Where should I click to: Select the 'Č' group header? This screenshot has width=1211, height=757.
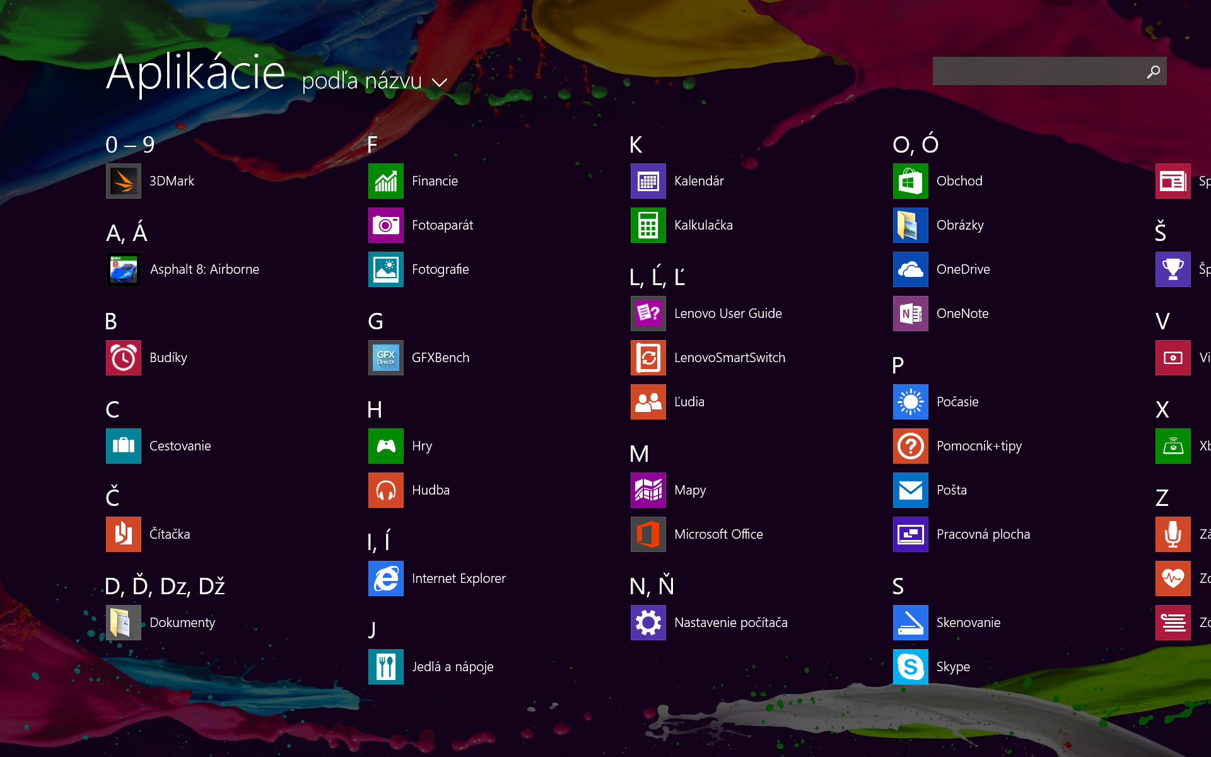point(112,497)
